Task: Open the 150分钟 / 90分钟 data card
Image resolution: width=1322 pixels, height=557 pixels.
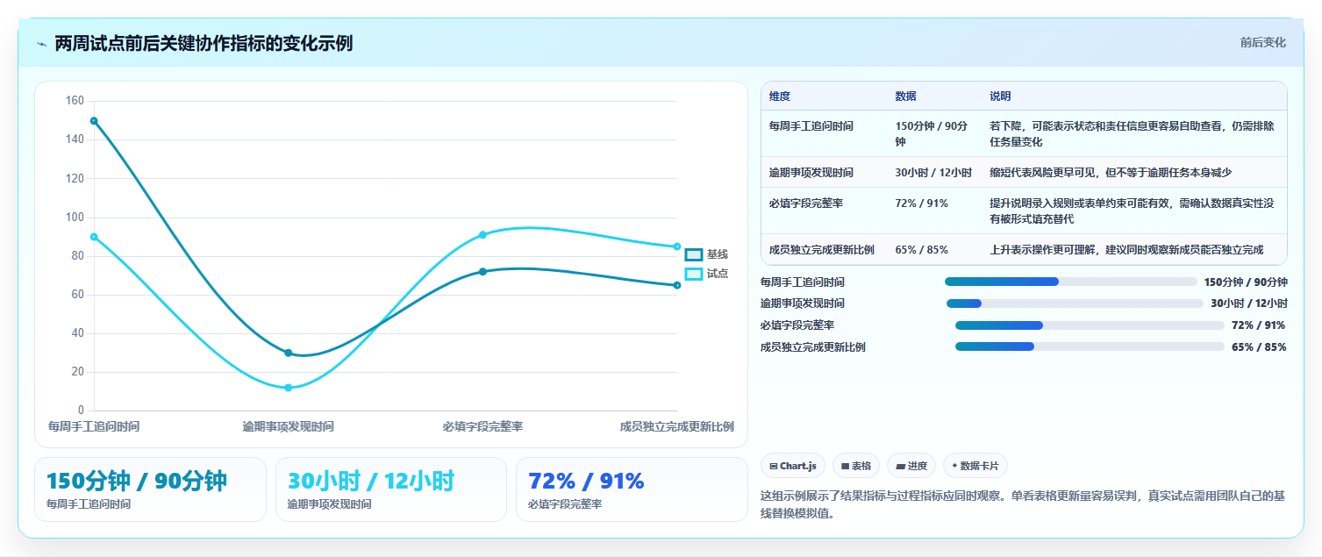Action: click(150, 489)
